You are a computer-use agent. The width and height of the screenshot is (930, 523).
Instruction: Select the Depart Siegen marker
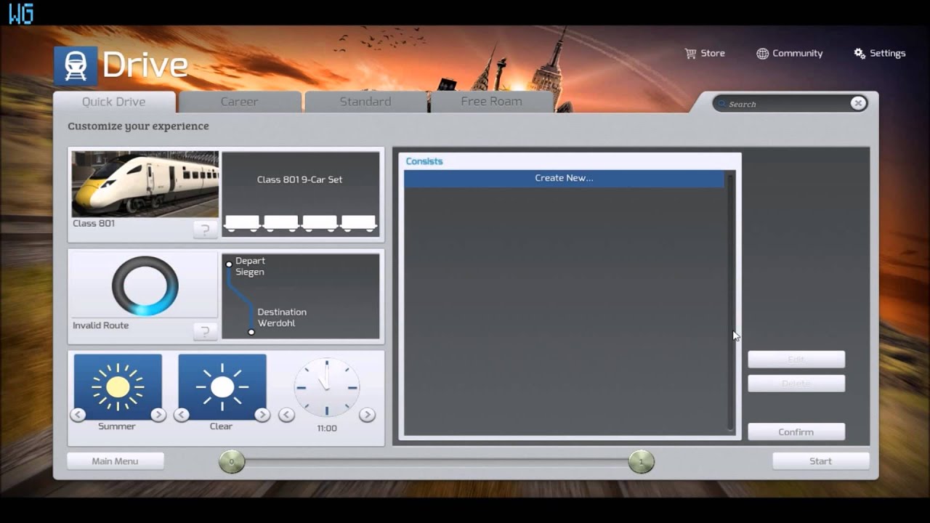229,264
